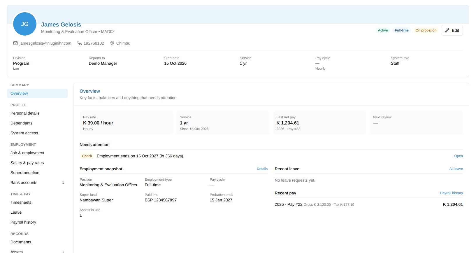Screen dimensions: 476x253
Task: Click the Next review card
Action: click(416, 123)
